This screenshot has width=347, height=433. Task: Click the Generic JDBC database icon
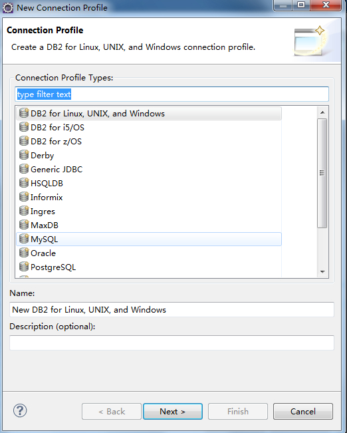pyautogui.click(x=24, y=169)
